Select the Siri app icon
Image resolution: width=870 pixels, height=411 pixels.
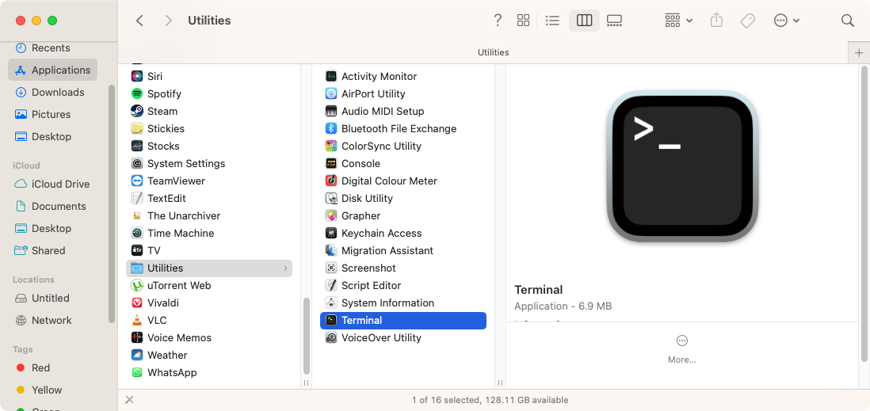coord(137,76)
